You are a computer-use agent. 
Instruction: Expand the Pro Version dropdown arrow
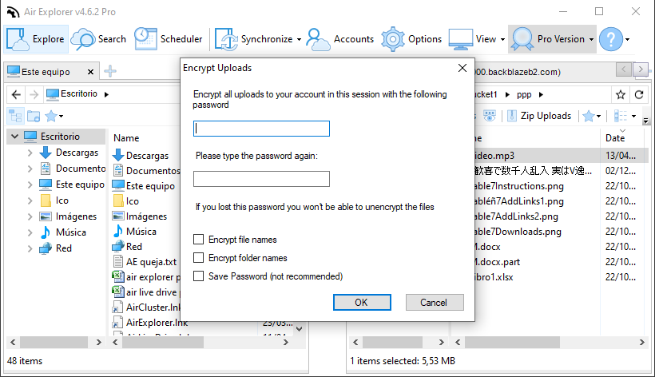click(x=591, y=40)
